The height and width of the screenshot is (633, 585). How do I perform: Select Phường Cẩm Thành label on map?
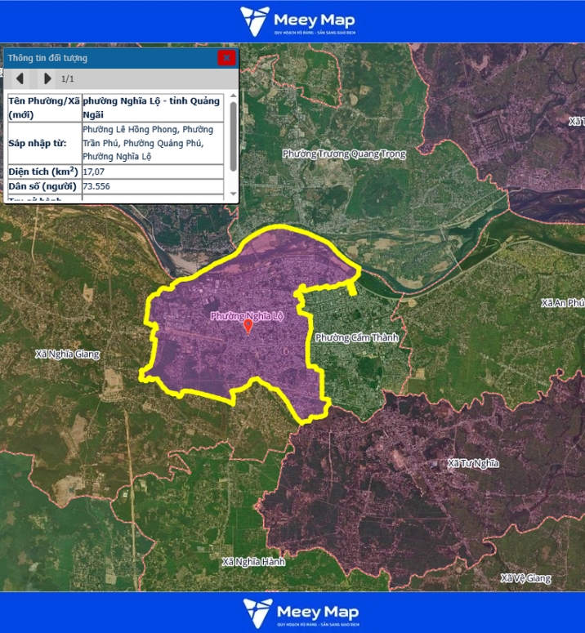click(355, 338)
